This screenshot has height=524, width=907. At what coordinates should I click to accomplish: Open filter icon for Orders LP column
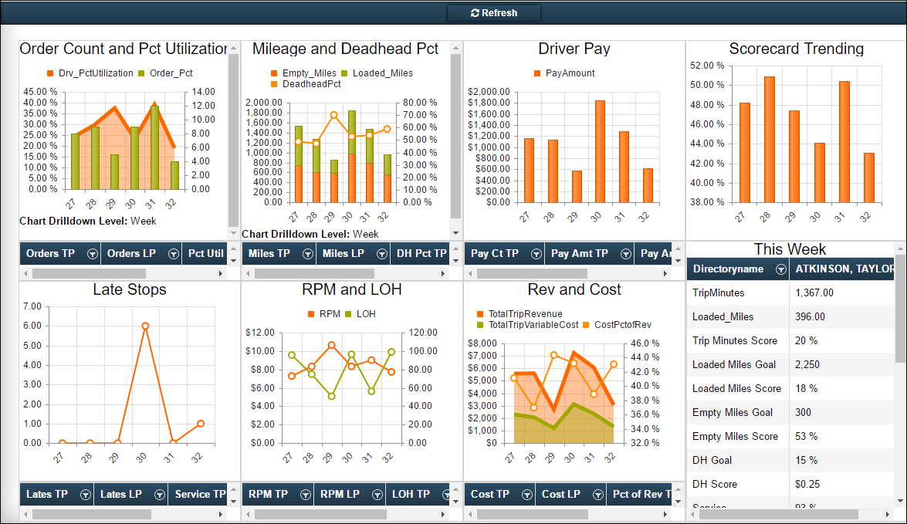point(174,254)
